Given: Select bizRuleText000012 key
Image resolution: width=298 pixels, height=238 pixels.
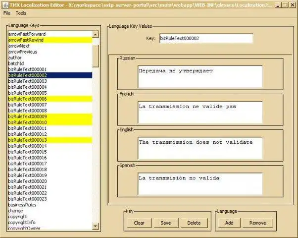Looking at the screenshot, I should click(x=50, y=134).
